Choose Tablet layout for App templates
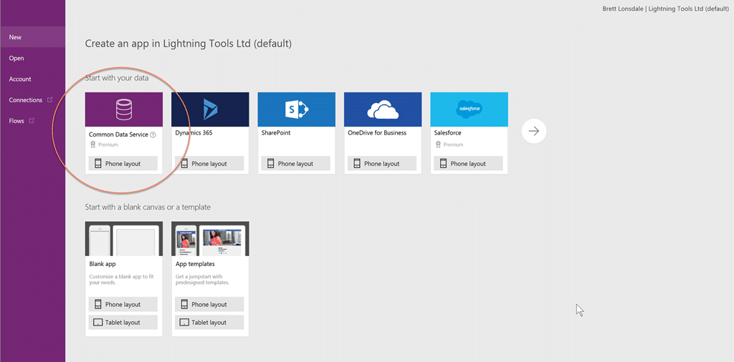Screen dimensions: 734x362 tap(209, 323)
